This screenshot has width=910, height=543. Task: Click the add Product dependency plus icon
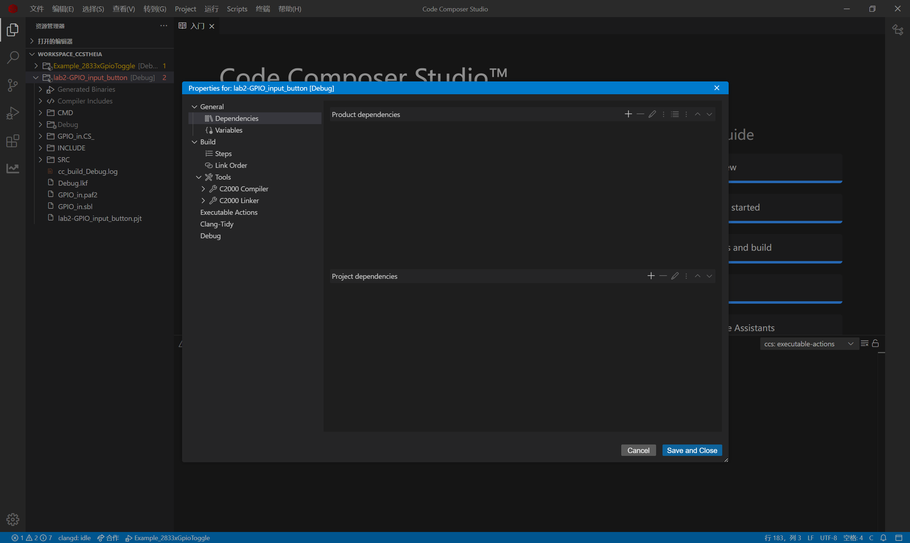(628, 114)
